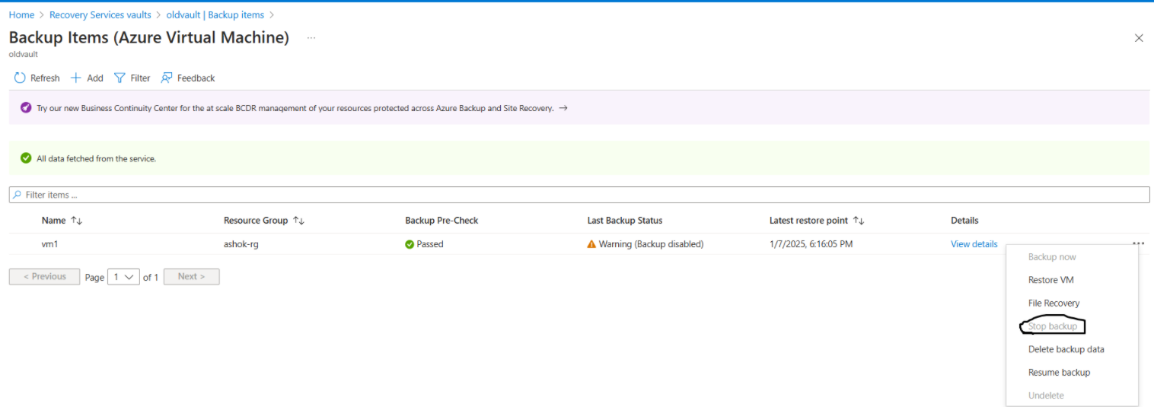The width and height of the screenshot is (1154, 407).
Task: Sort by Latest restore point arrows
Action: tap(859, 221)
